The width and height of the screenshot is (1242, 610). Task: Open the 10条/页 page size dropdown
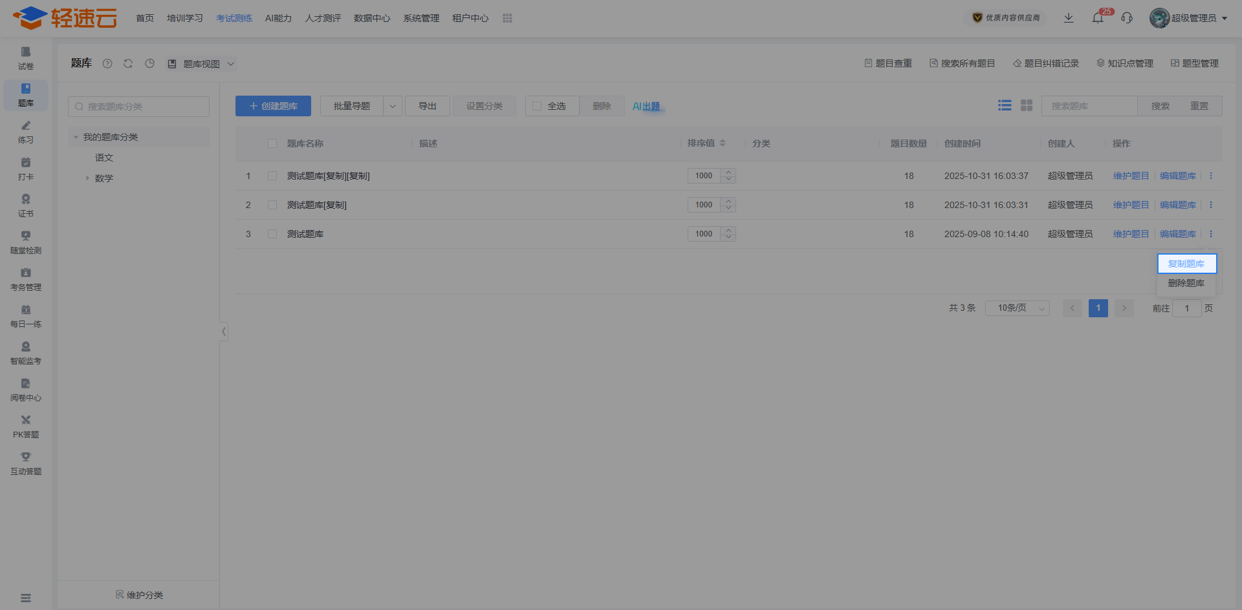[1017, 308]
